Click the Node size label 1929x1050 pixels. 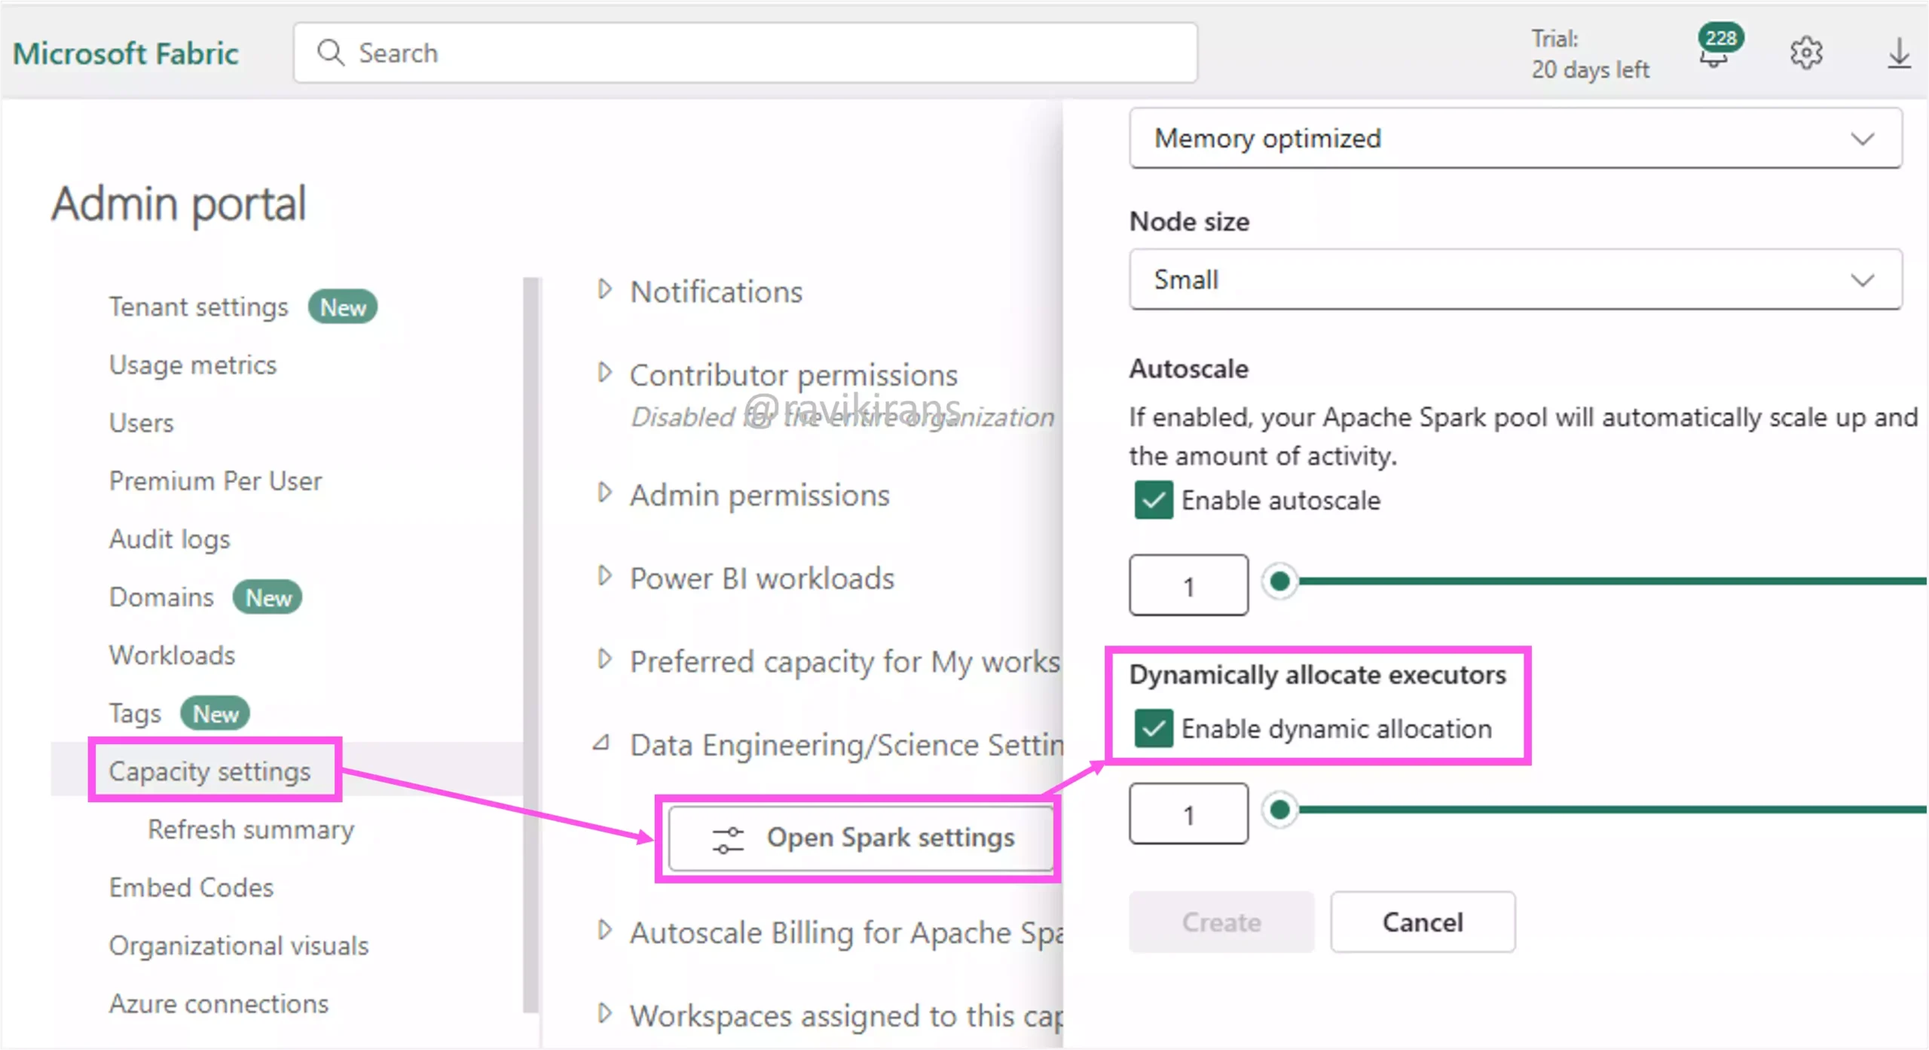1189,221
